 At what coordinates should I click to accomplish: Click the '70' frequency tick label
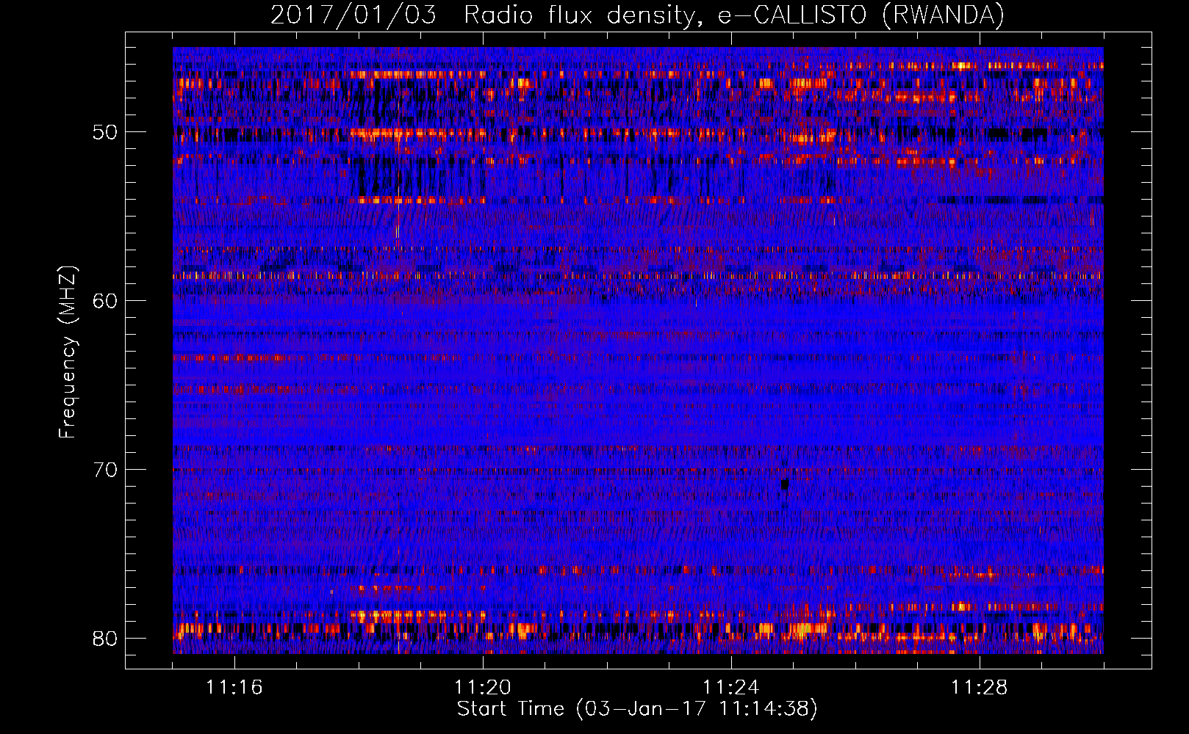[105, 470]
